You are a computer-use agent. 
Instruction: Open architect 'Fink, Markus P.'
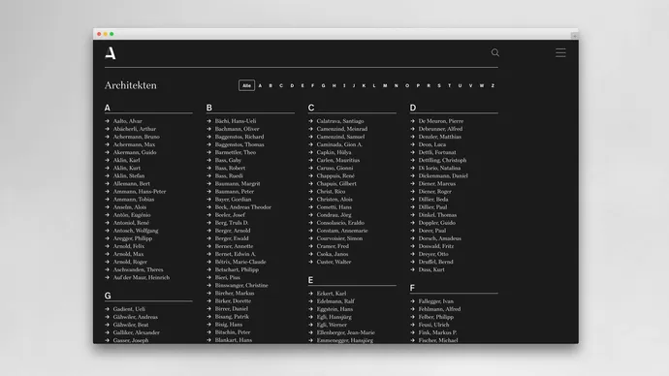pyautogui.click(x=437, y=332)
